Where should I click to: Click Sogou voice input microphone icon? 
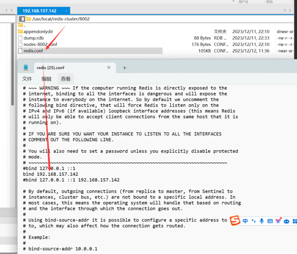[x=262, y=221]
